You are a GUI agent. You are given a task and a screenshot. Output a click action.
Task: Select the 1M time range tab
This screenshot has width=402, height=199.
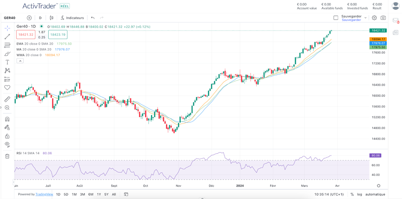74,194
